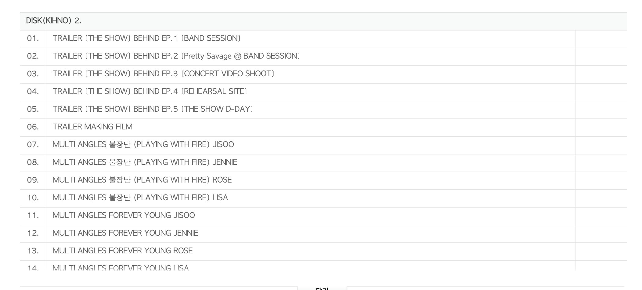Select the TRAILER MAKING FILM track
The height and width of the screenshot is (290, 642).
tap(92, 127)
